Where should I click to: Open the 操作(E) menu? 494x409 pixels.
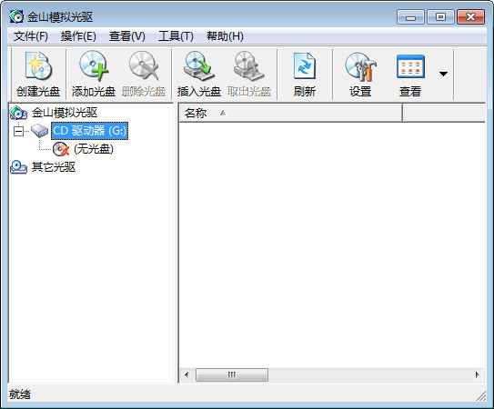point(78,36)
